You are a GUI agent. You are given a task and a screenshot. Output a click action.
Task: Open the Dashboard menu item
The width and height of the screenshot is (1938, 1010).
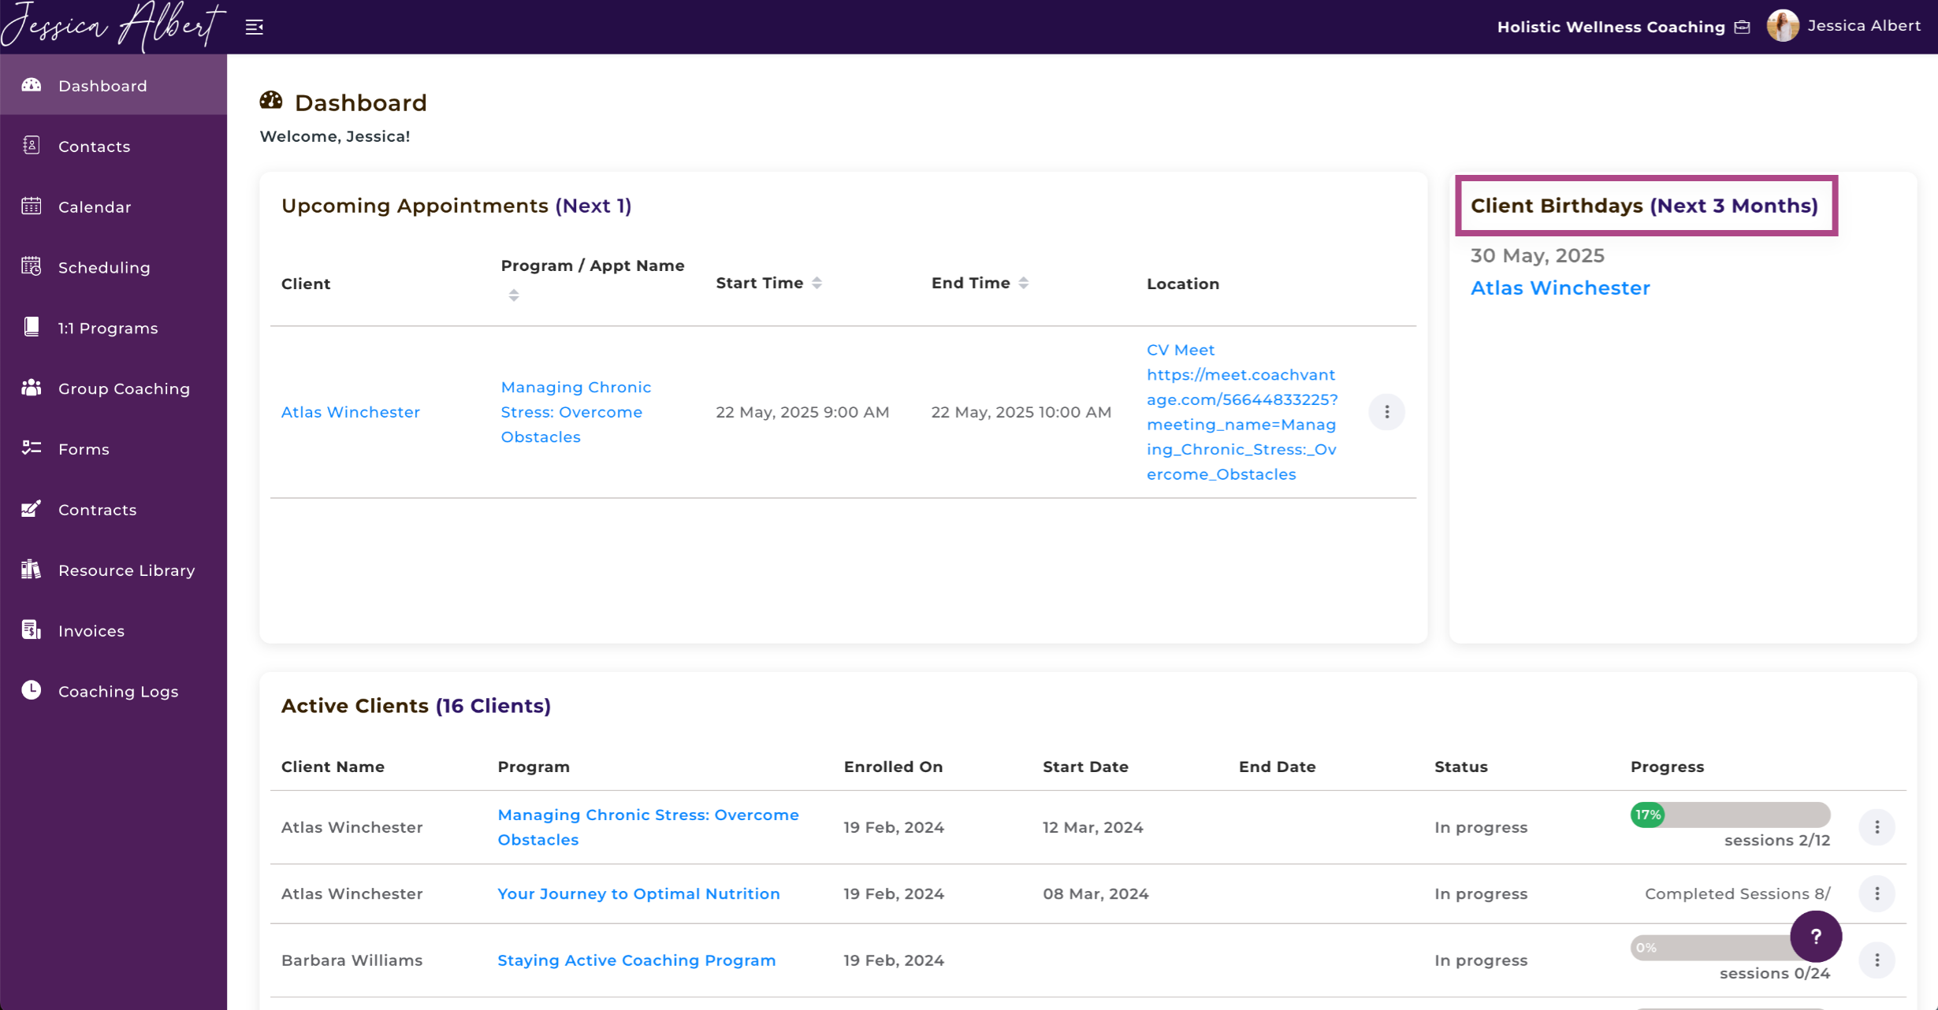tap(113, 85)
